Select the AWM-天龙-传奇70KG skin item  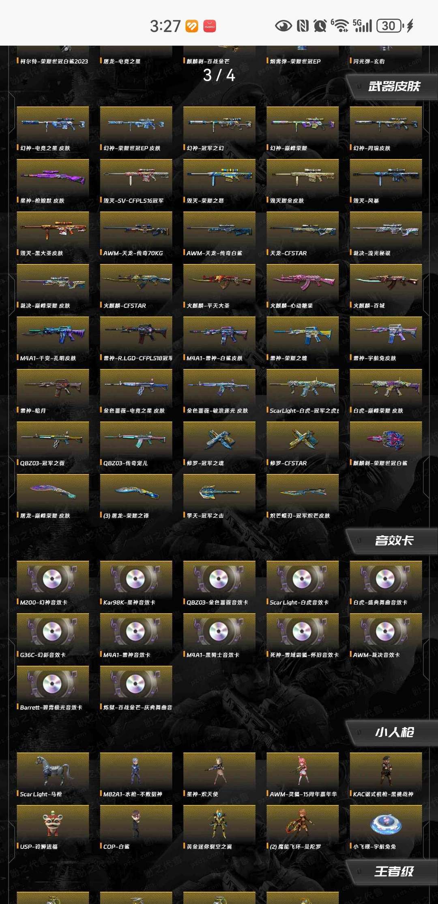tap(136, 228)
